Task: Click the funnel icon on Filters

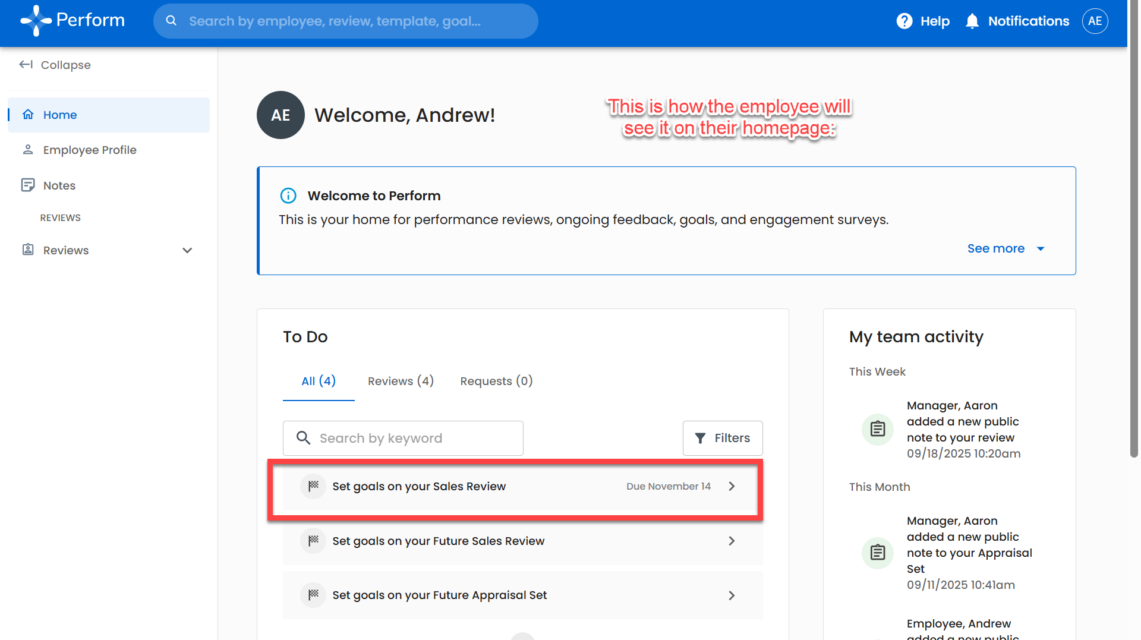Action: 701,438
